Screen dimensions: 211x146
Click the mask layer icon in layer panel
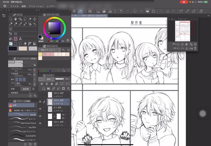pos(63,88)
